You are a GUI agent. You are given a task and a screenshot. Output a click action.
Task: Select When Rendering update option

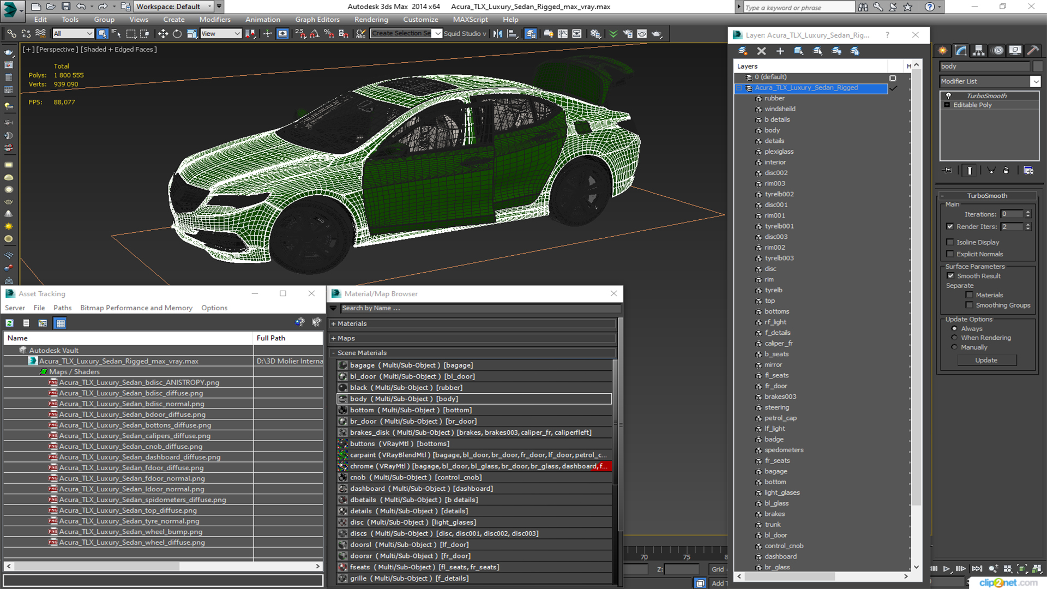(954, 338)
